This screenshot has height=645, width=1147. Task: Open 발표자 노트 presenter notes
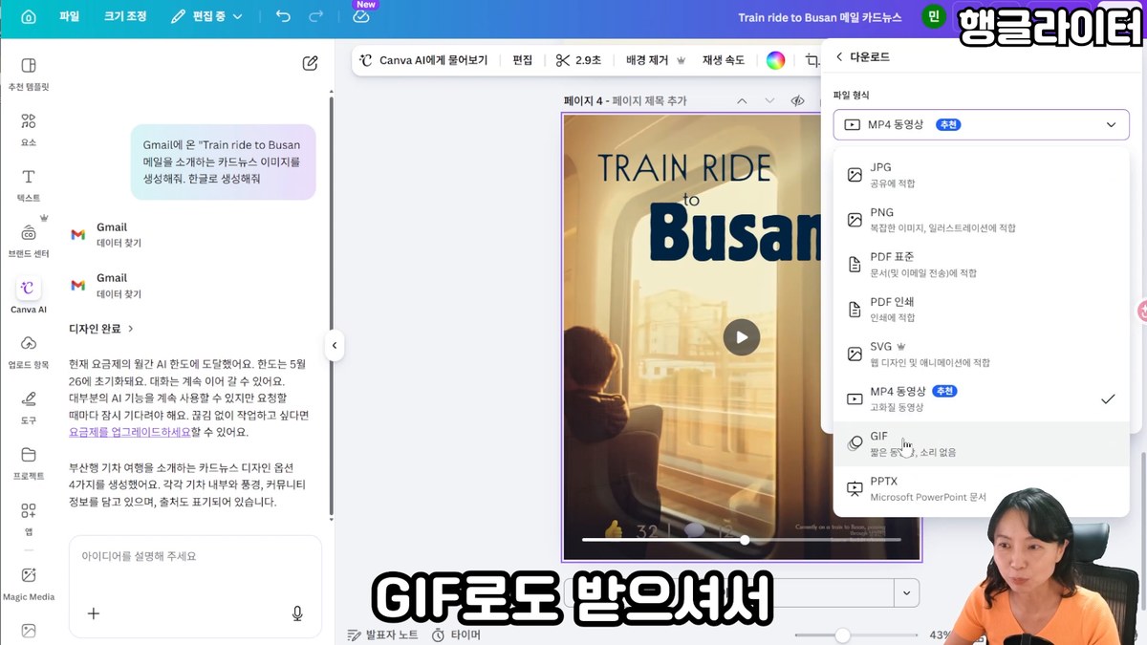coord(382,634)
